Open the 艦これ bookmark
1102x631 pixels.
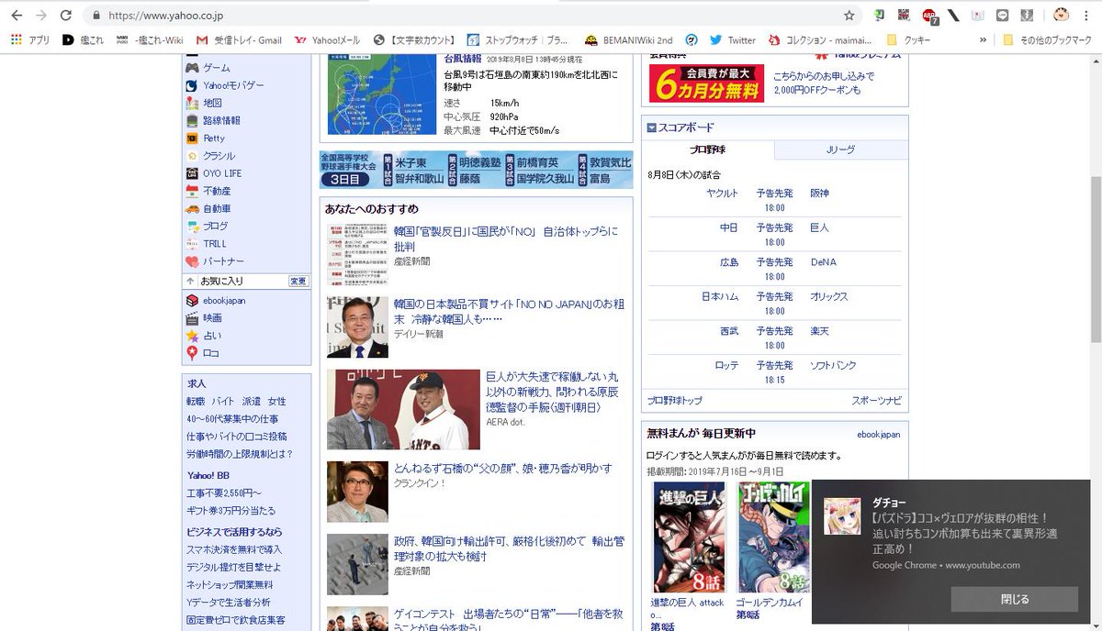pos(83,40)
